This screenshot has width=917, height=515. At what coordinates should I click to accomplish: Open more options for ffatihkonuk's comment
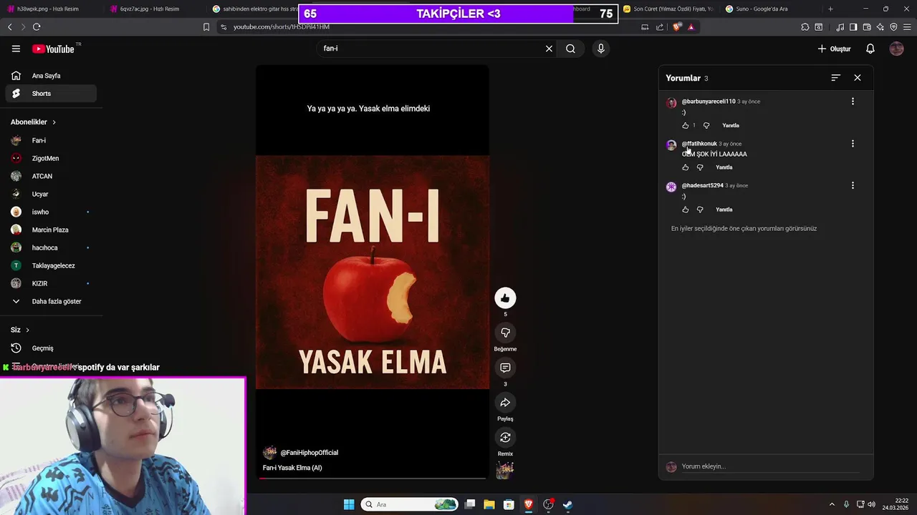[853, 144]
